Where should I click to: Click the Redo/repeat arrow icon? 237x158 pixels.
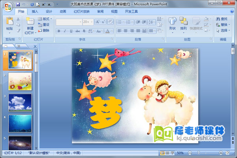tap(32, 5)
